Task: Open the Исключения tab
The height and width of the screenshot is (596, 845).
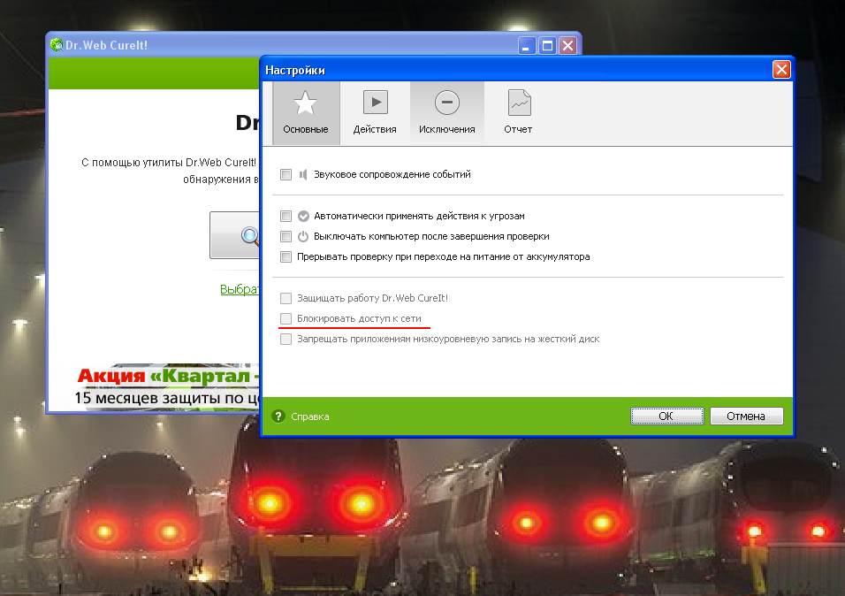Action: point(446,112)
